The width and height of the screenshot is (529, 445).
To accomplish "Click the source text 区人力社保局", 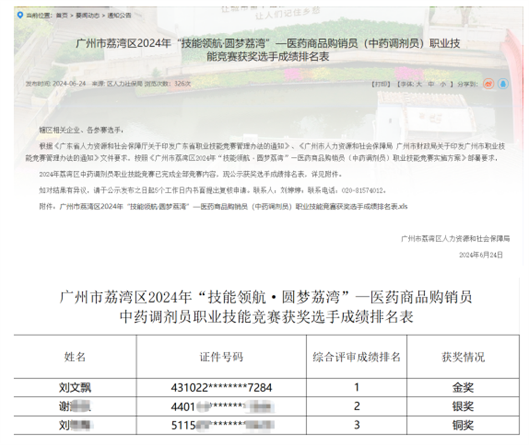I will pos(124,84).
